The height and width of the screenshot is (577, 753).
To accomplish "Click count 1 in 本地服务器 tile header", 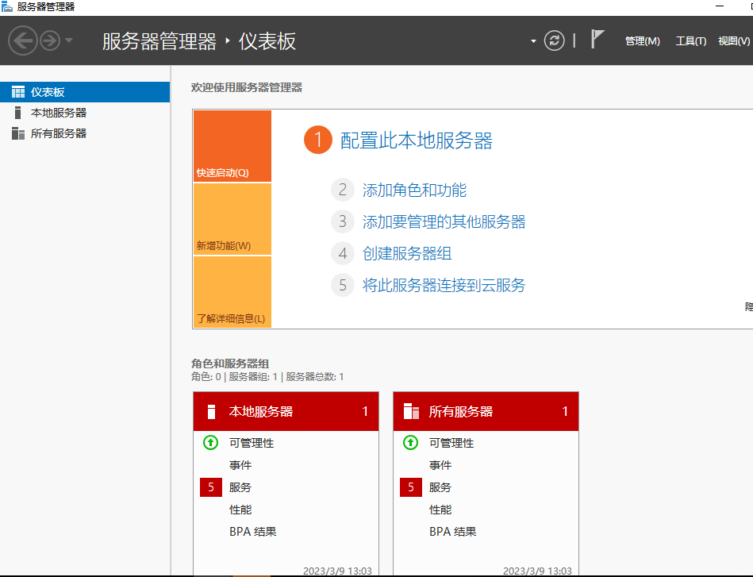I will point(365,411).
